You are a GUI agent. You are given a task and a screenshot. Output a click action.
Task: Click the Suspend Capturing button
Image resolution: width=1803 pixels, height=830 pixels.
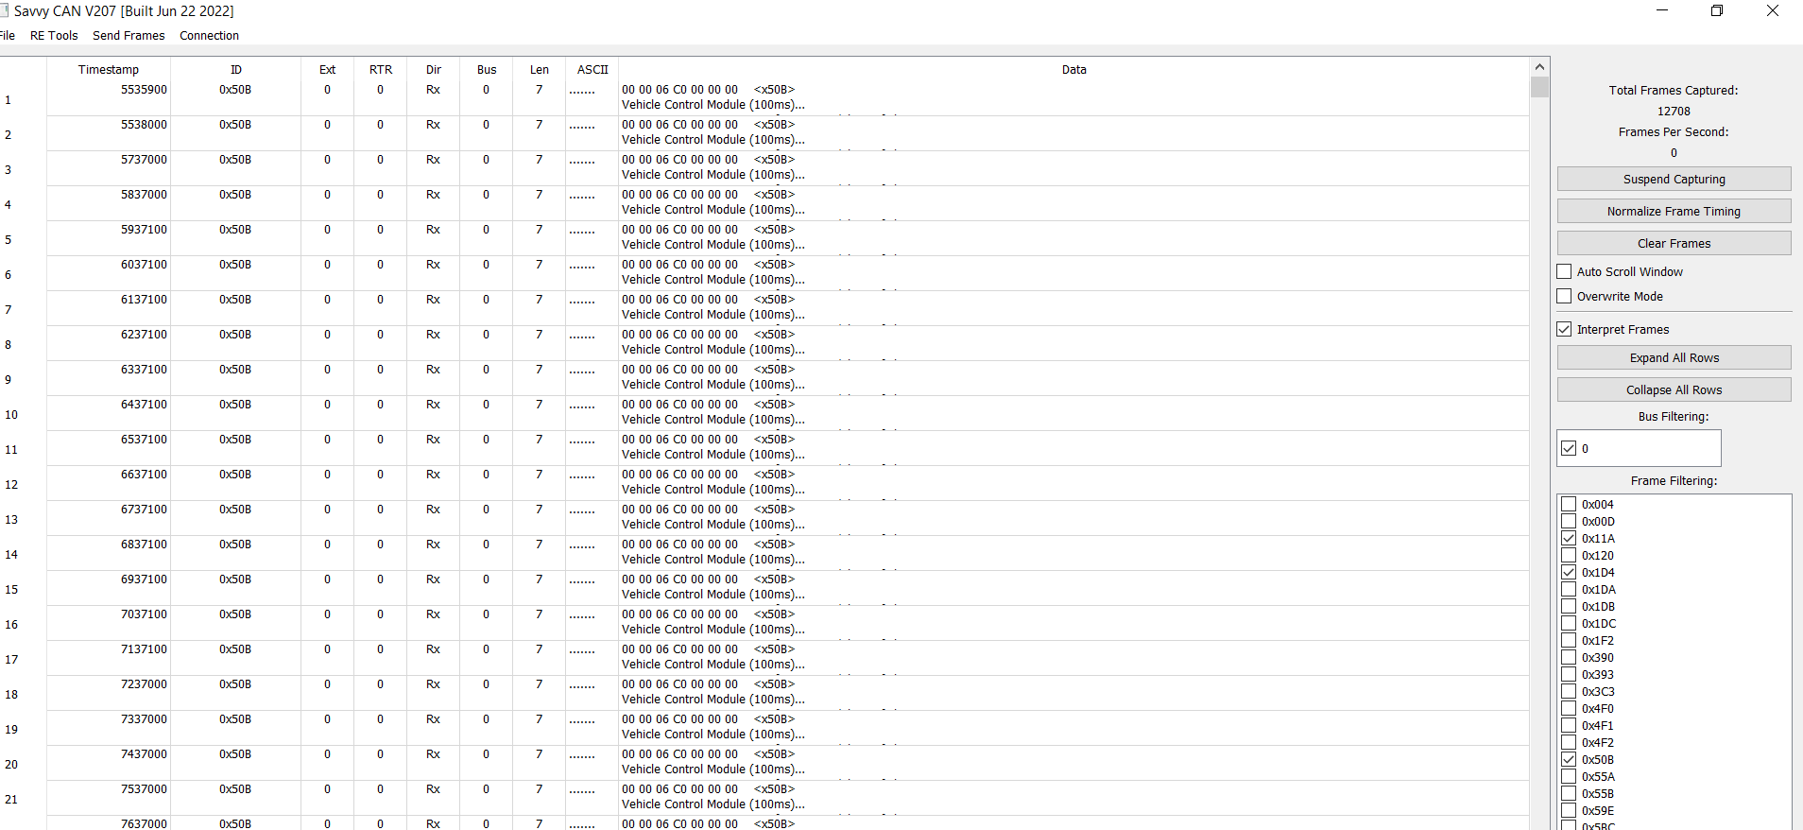pyautogui.click(x=1674, y=180)
